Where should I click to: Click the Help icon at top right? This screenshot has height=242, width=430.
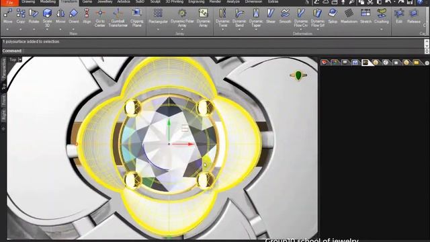pos(420,2)
